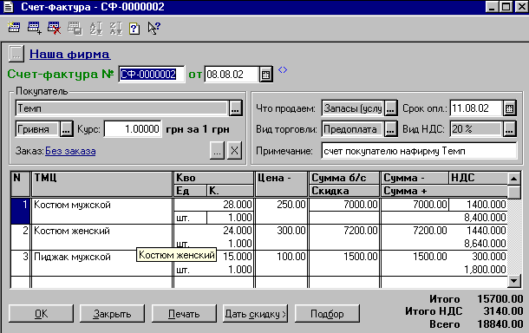Image resolution: width=529 pixels, height=333 pixels.
Task: Open the calendar for the invoice date
Action: tap(266, 75)
